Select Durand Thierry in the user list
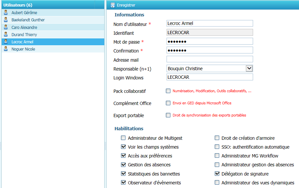The width and height of the screenshot is (299, 188). click(24, 34)
